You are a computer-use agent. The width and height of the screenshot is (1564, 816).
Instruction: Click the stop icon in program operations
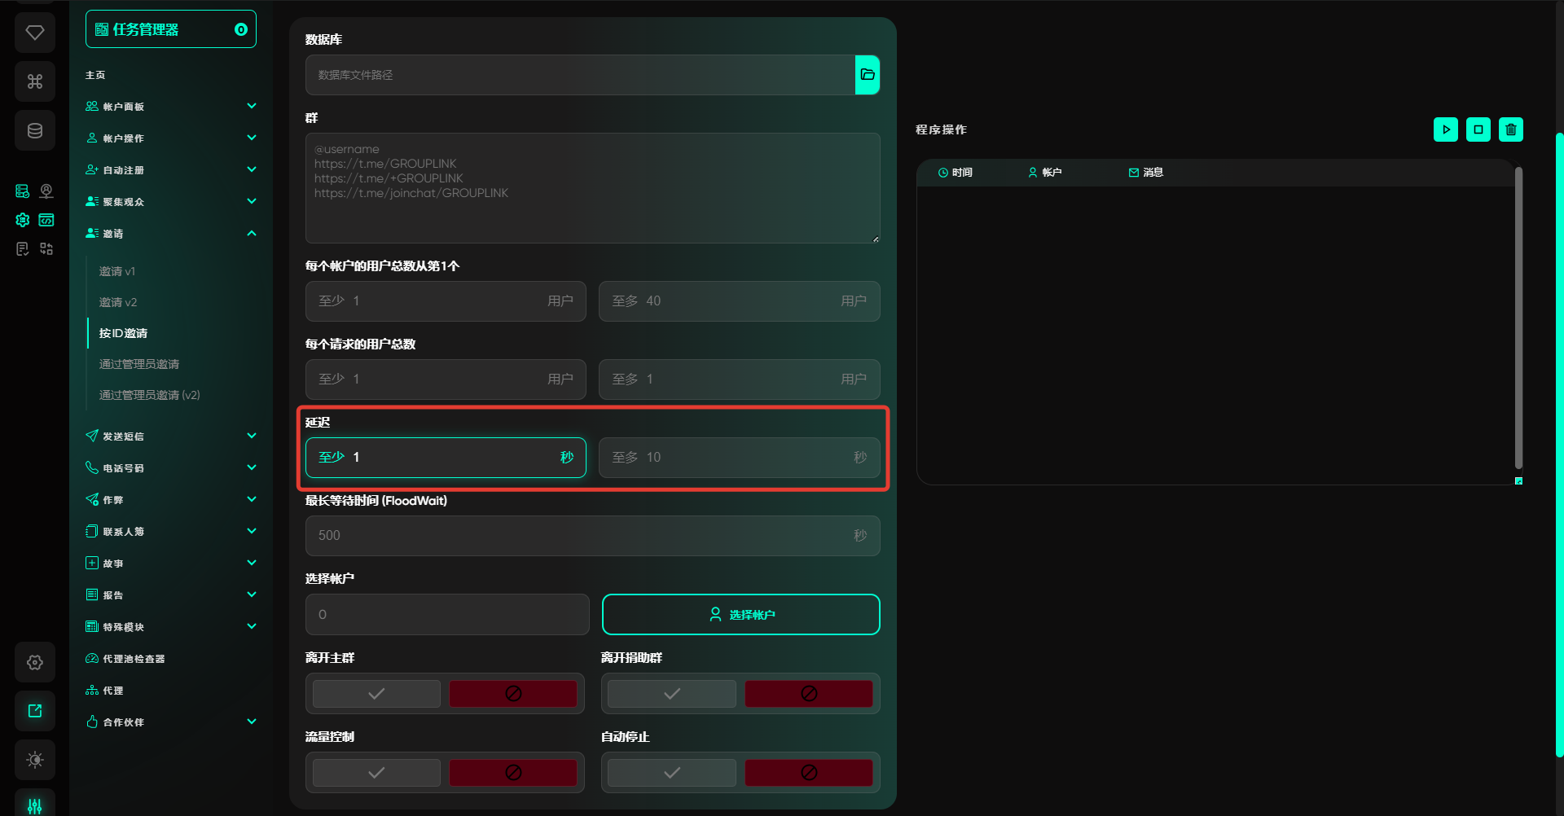click(x=1478, y=129)
